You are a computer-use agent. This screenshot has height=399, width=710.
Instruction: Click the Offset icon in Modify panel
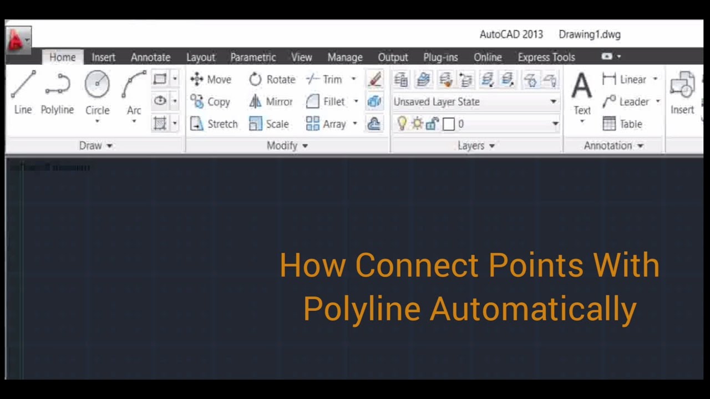tap(375, 124)
